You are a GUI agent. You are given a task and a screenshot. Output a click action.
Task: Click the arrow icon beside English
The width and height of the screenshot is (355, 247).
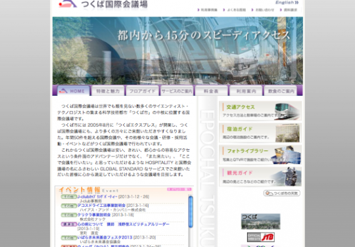296,3
